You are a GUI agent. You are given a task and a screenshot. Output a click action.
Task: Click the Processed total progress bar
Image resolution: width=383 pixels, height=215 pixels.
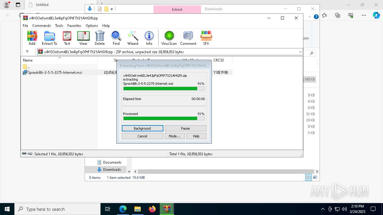164,119
